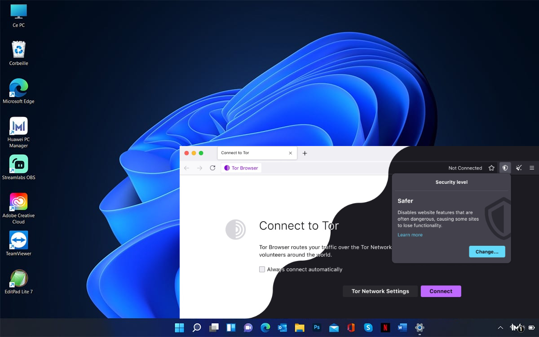Screen dimensions: 539x337
Task: Open Settings gear on the taskbar
Action: pos(420,328)
